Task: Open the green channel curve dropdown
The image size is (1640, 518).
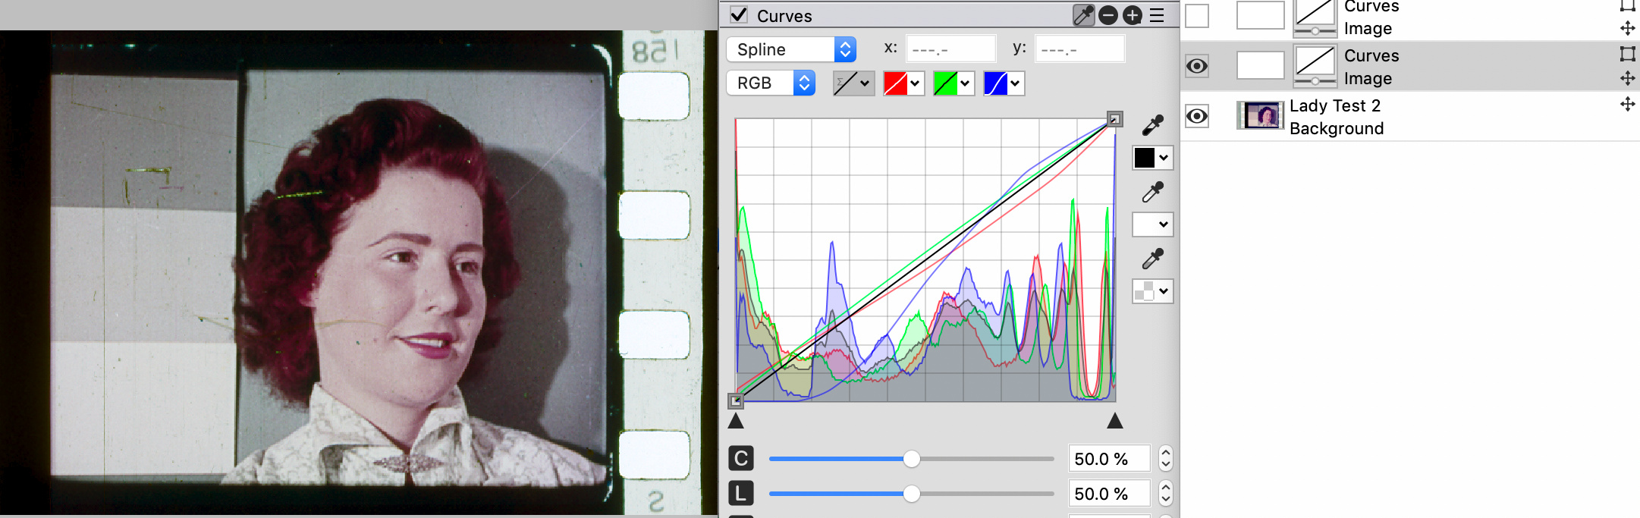Action: (954, 83)
